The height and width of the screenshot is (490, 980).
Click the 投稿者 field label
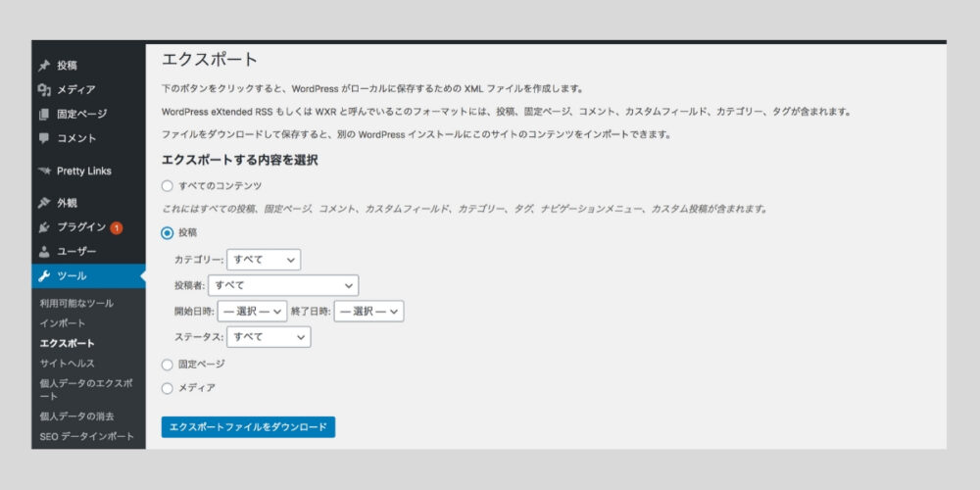point(190,285)
